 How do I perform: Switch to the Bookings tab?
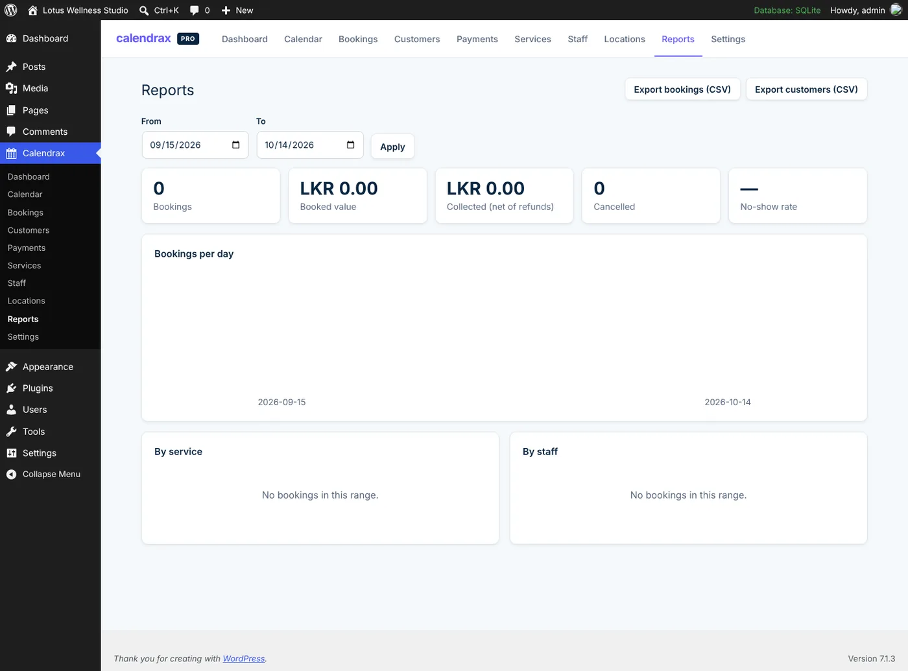[x=358, y=39]
